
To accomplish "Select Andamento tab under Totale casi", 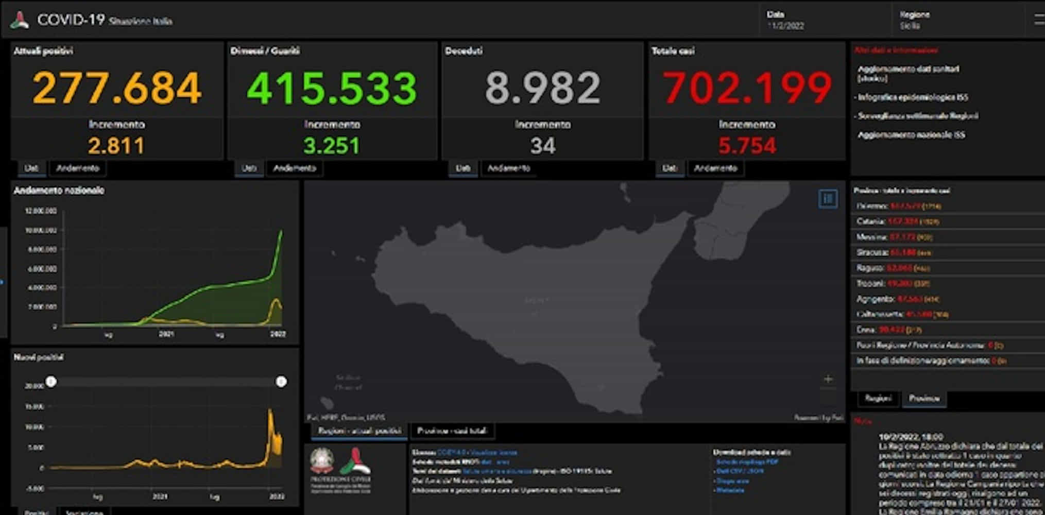I will click(x=715, y=168).
